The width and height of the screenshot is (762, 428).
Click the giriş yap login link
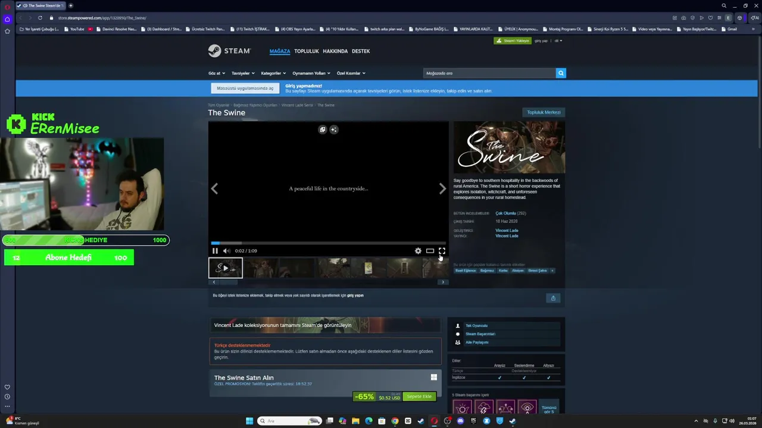click(541, 41)
